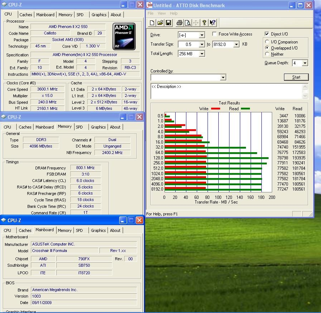
Task: Click the 8192.0 row read result 180561
Action: [299, 189]
